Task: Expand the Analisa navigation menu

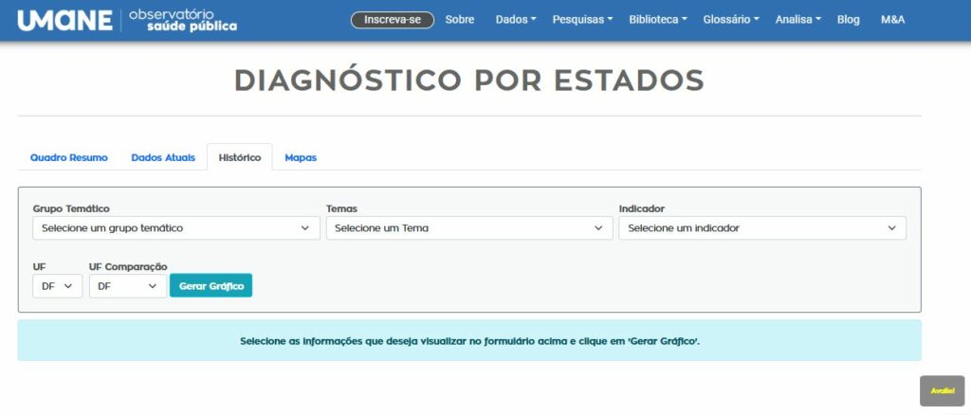Action: click(x=797, y=20)
